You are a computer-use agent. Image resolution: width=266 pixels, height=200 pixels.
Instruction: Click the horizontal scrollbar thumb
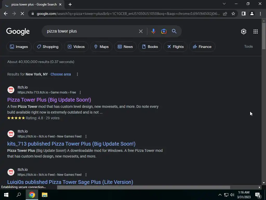(143, 187)
